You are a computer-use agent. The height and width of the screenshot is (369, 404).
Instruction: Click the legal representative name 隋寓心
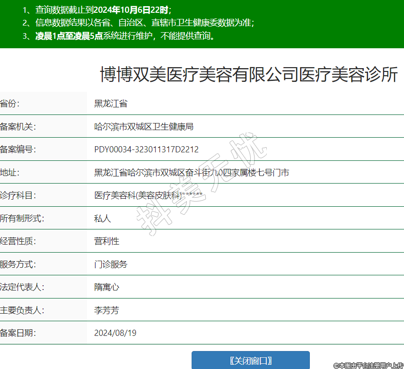click(106, 287)
